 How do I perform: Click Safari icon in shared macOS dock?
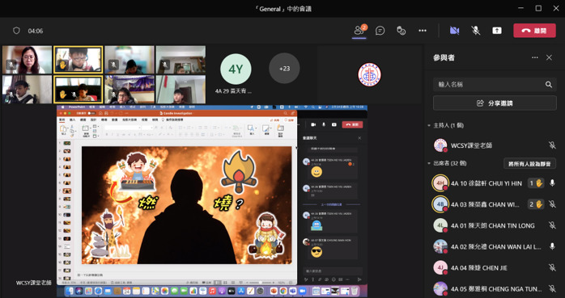coord(99,291)
